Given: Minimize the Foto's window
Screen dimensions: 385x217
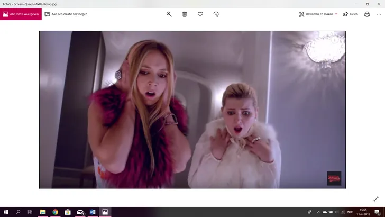Looking at the screenshot, I should coord(356,4).
